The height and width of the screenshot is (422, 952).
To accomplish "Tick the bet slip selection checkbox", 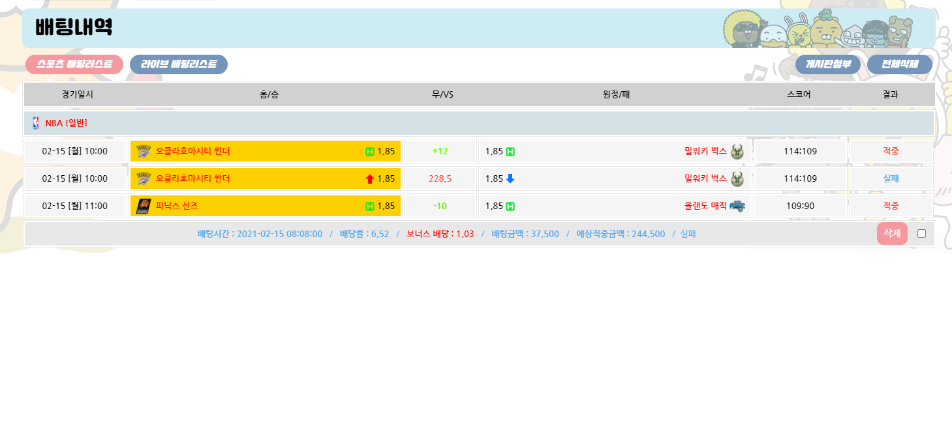I will [921, 234].
